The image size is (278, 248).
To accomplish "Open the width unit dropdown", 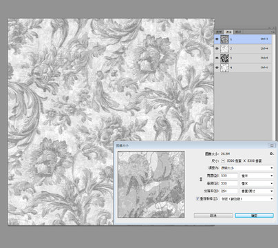I will point(257,176).
